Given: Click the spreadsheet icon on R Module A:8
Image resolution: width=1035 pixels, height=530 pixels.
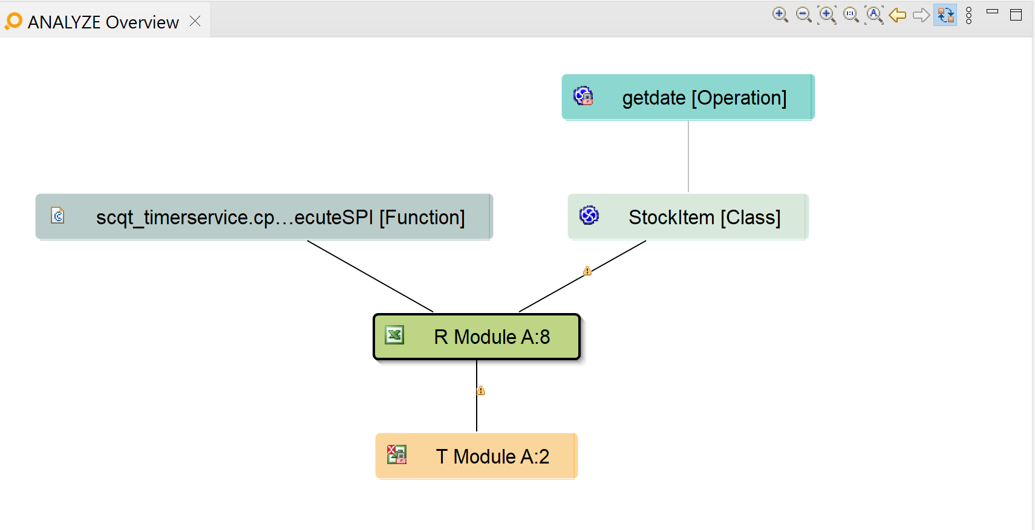Looking at the screenshot, I should click(394, 335).
